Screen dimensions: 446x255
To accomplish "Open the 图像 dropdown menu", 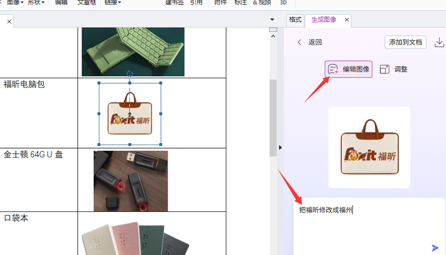I will 15,3.
